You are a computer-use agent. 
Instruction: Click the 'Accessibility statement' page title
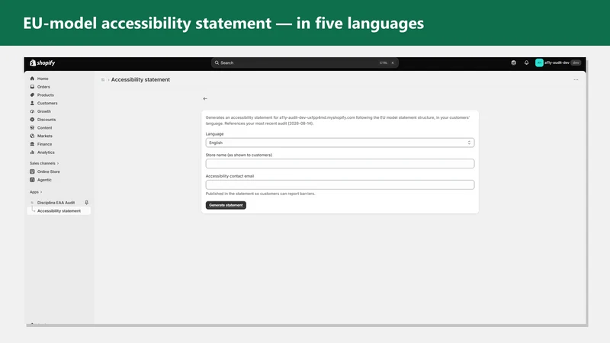(x=140, y=80)
